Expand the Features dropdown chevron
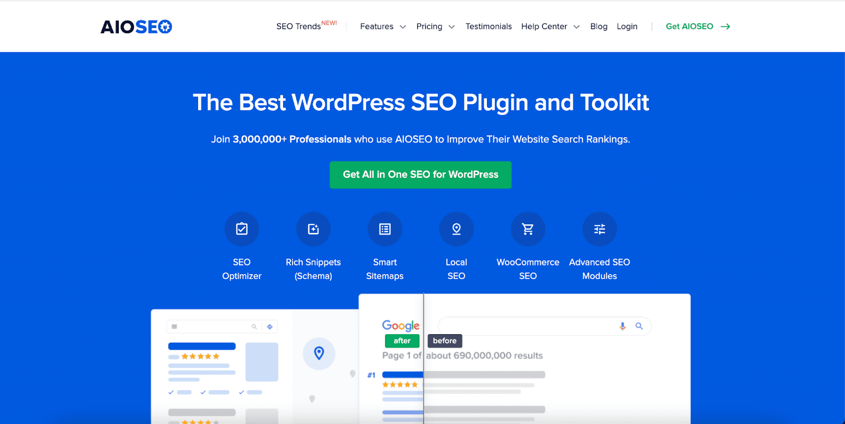 coord(403,27)
